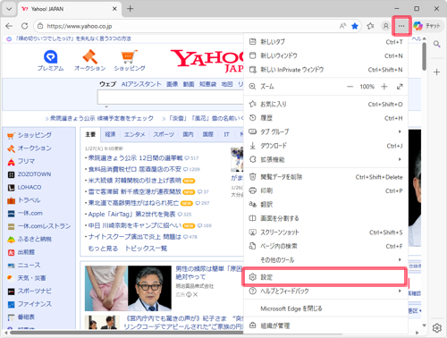The height and width of the screenshot is (338, 447).
Task: Switch to the スポーツ news tab
Action: coord(164,134)
